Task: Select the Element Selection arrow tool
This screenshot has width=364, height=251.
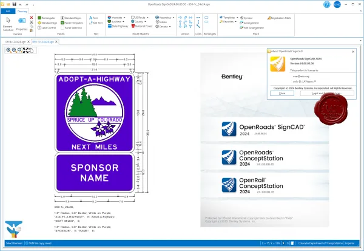Action: pos(8,24)
